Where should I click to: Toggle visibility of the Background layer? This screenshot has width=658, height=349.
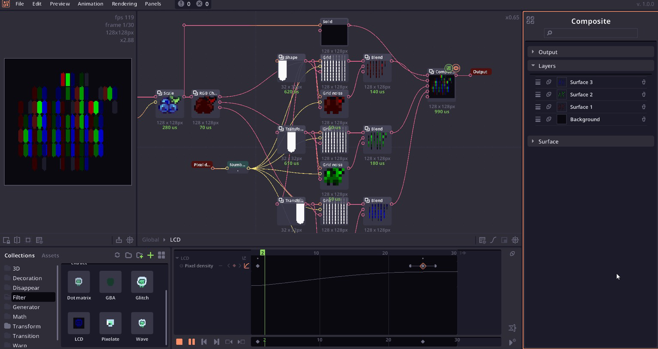549,119
